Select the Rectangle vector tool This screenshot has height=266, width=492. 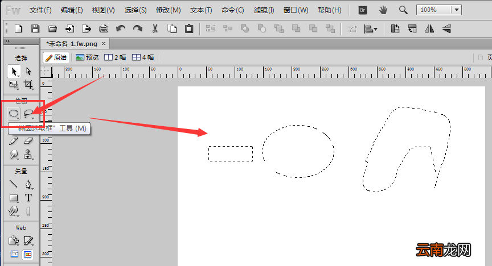click(14, 198)
